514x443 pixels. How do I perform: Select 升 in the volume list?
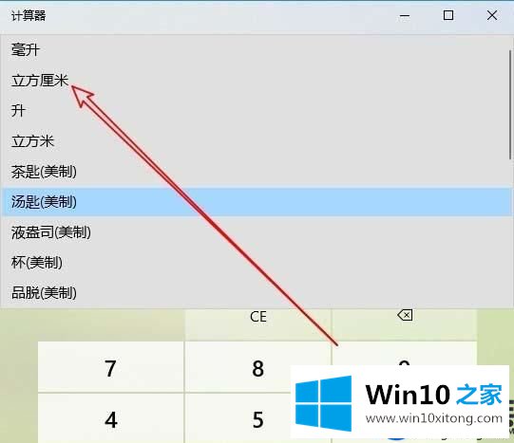point(255,111)
